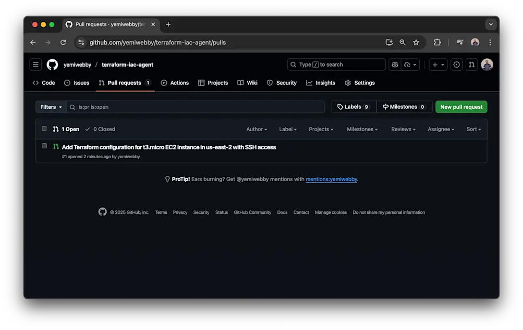523x330 pixels.
Task: Open the Actions tab
Action: point(175,83)
